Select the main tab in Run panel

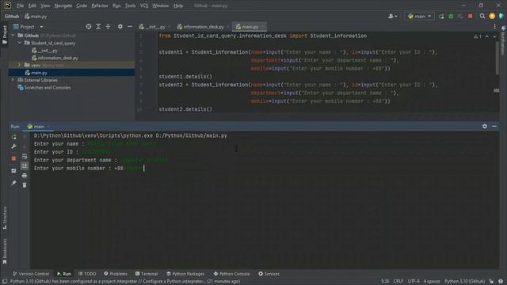(38, 127)
